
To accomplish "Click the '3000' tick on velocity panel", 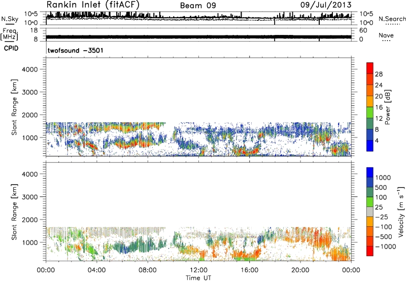I will click(29, 197).
